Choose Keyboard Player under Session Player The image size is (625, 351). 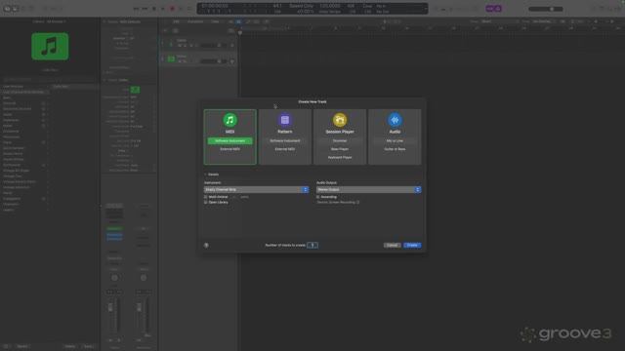(340, 158)
